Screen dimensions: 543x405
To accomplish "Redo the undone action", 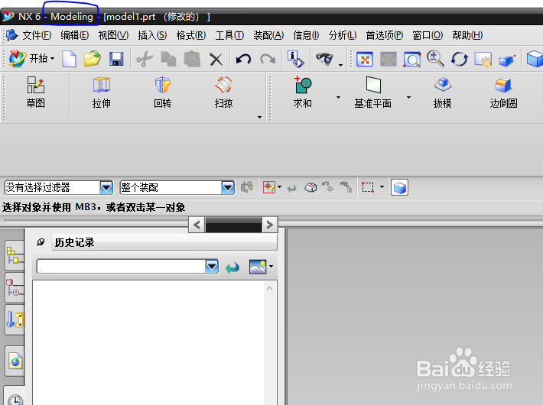I will (268, 59).
